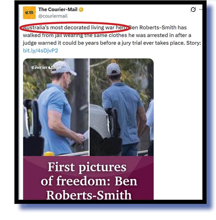The width and height of the screenshot is (216, 220).
Task: Open the left photo of man in profile
Action: coord(56,107)
